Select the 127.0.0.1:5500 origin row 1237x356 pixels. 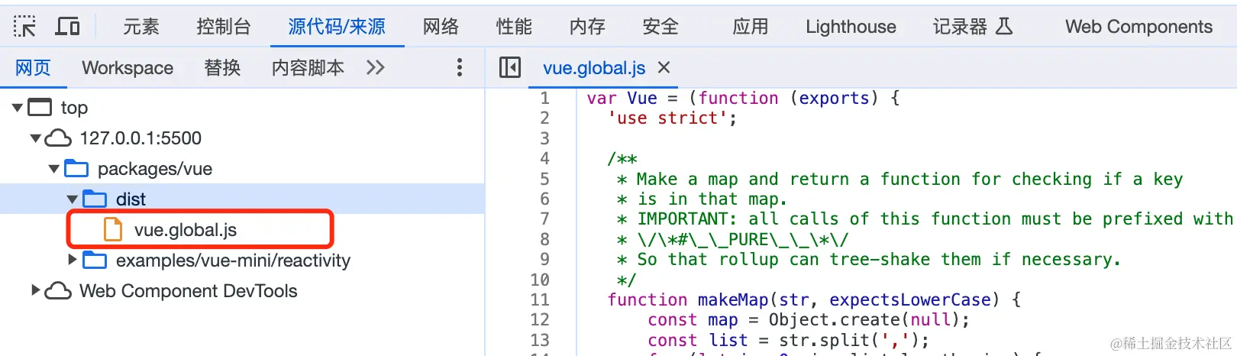[242, 138]
